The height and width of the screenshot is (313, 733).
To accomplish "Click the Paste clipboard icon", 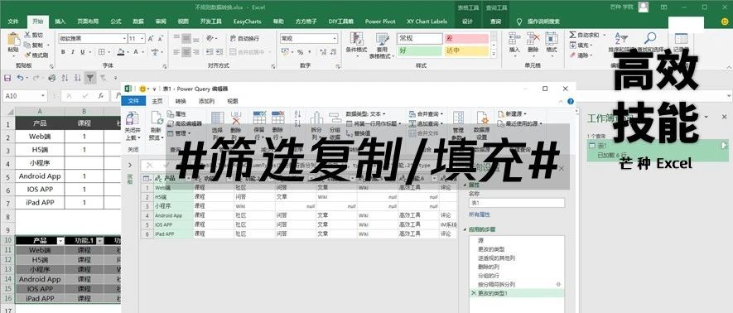I will pyautogui.click(x=13, y=39).
